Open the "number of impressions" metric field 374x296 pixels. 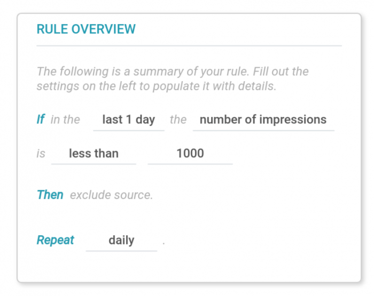[263, 119]
